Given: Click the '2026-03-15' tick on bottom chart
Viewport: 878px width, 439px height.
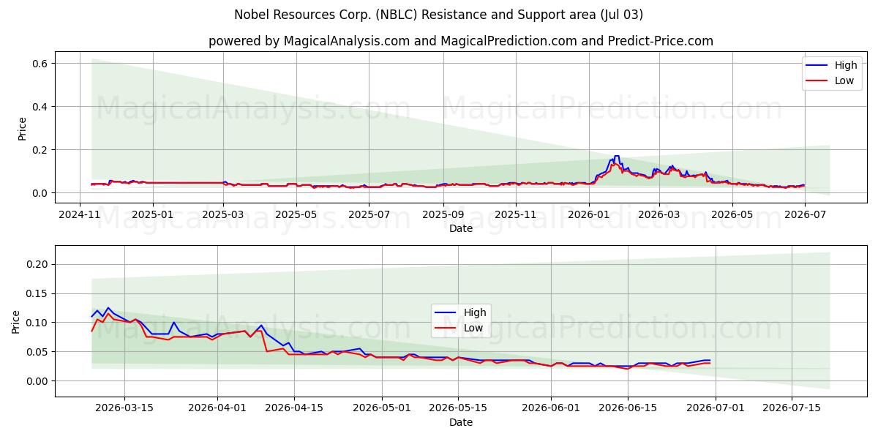Looking at the screenshot, I should tap(124, 408).
